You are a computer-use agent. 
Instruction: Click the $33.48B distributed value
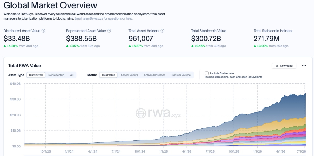click(16, 39)
